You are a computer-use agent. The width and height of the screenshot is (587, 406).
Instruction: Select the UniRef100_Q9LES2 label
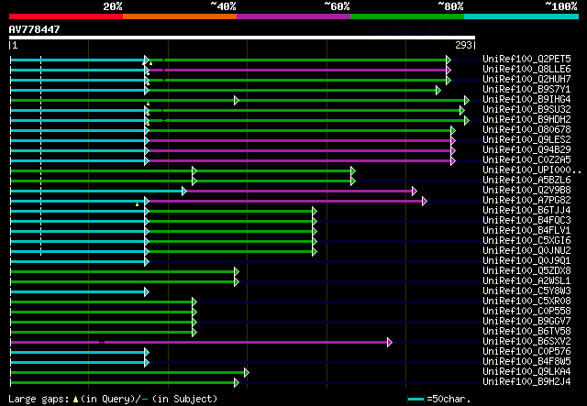[x=526, y=140]
